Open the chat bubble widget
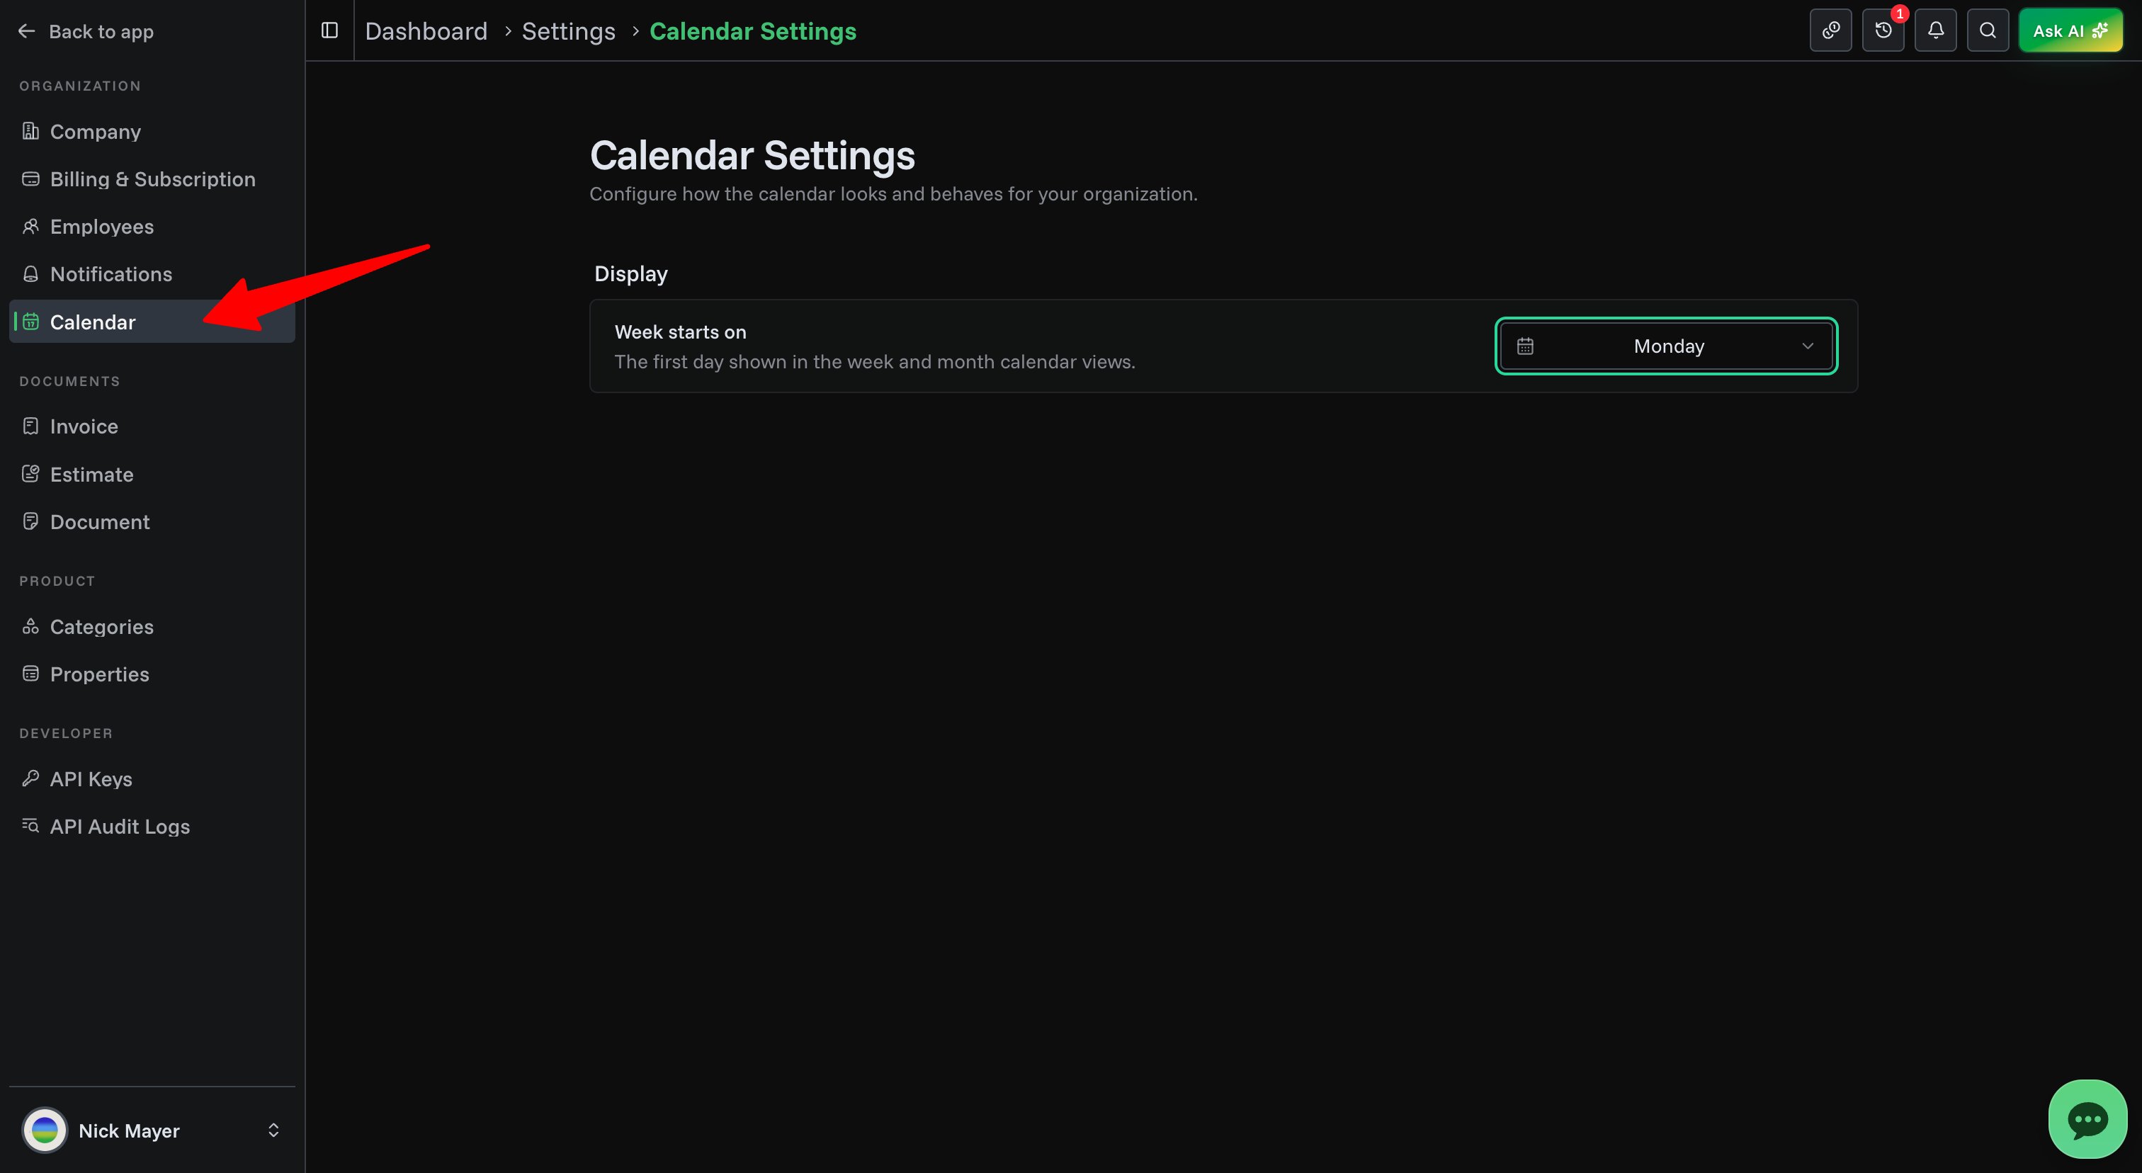This screenshot has height=1173, width=2142. [2087, 1119]
